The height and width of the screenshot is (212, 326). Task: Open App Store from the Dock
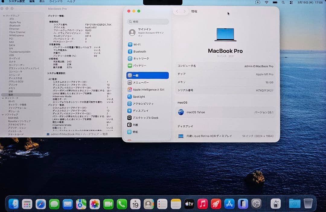click(229, 204)
